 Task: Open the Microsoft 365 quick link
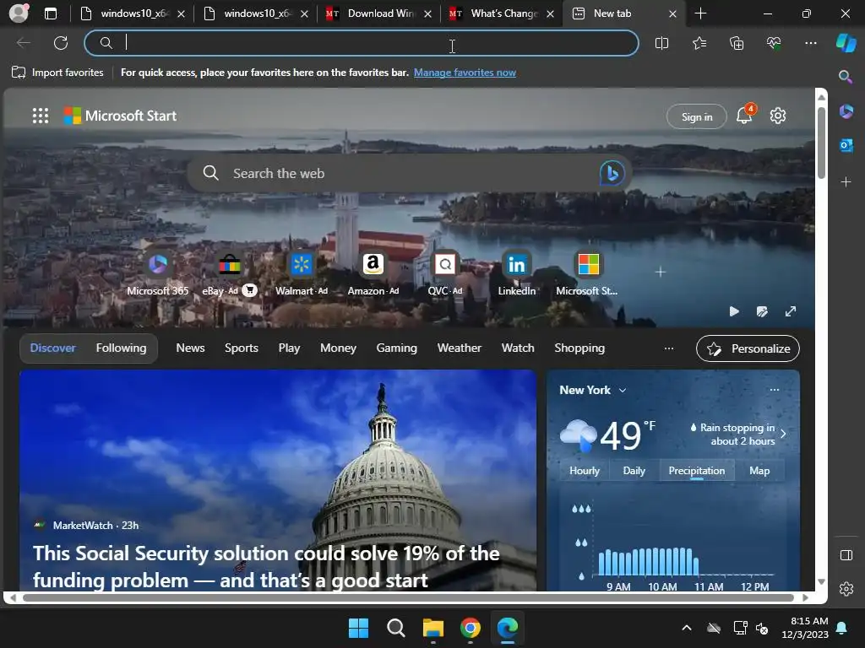[158, 274]
